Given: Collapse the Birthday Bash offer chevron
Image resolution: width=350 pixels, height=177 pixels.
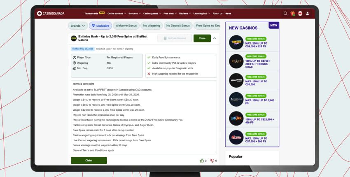Looking at the screenshot, I should [x=214, y=38].
